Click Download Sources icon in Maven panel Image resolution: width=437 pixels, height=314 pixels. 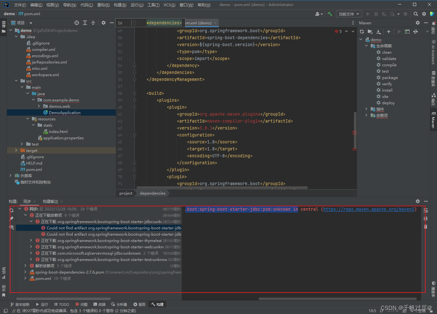(379, 32)
